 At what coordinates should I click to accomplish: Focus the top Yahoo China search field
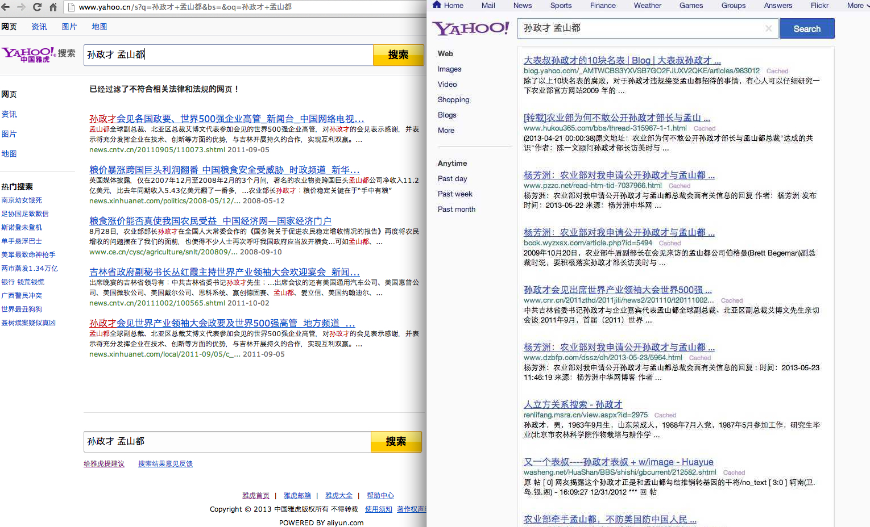point(228,55)
